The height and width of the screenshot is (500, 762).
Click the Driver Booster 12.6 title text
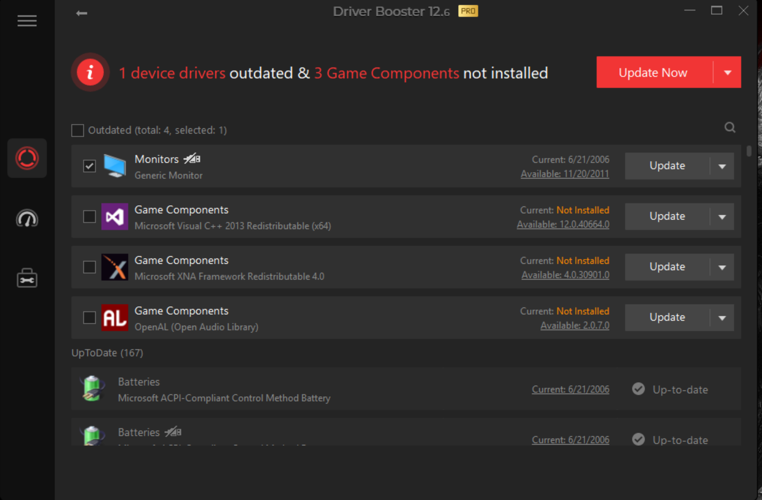click(x=391, y=12)
